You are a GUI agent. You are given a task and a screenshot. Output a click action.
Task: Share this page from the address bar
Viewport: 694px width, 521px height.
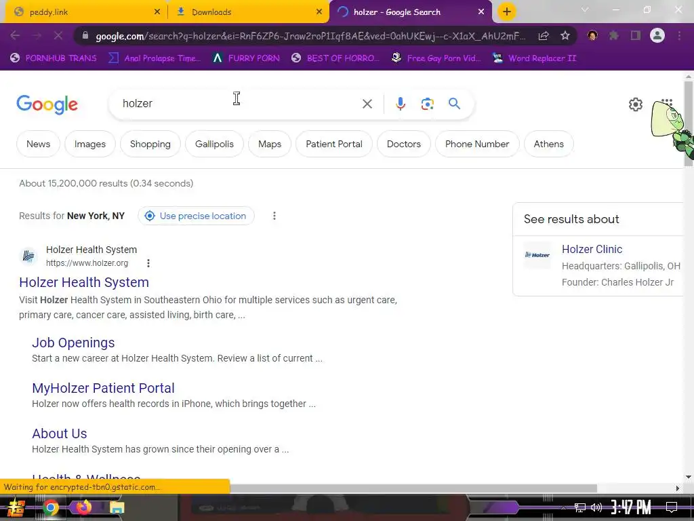[544, 36]
